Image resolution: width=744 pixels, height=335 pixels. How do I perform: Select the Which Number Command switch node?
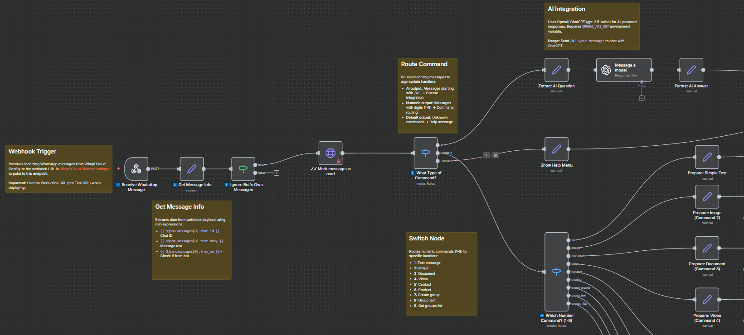click(x=556, y=272)
